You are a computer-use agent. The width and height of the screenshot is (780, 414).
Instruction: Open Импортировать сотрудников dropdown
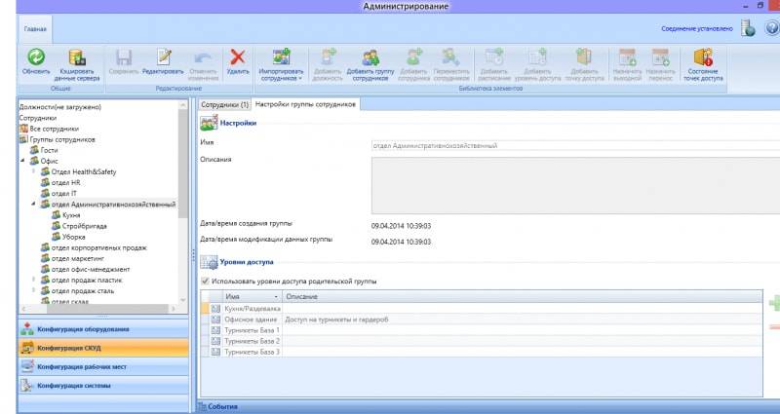click(x=282, y=62)
